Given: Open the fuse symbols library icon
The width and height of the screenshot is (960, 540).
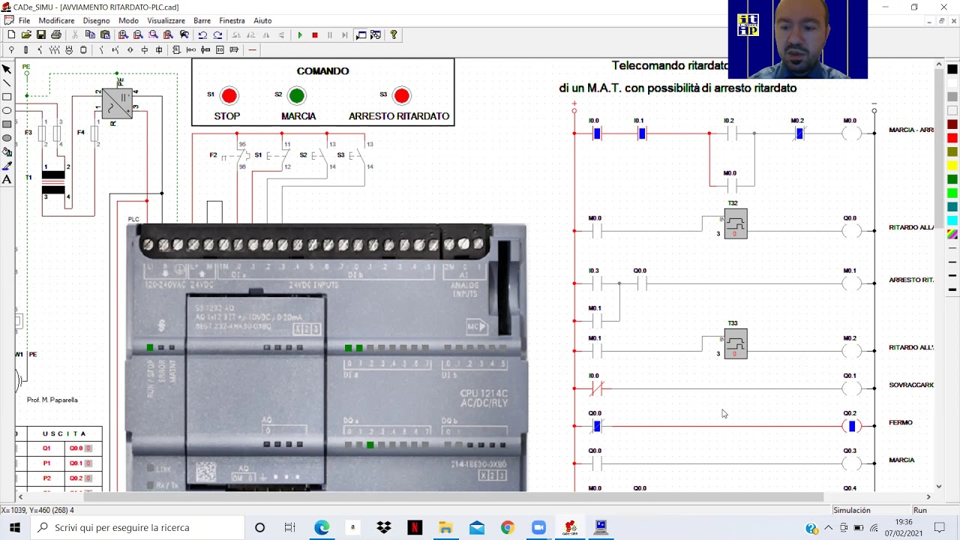Looking at the screenshot, I should 25,49.
